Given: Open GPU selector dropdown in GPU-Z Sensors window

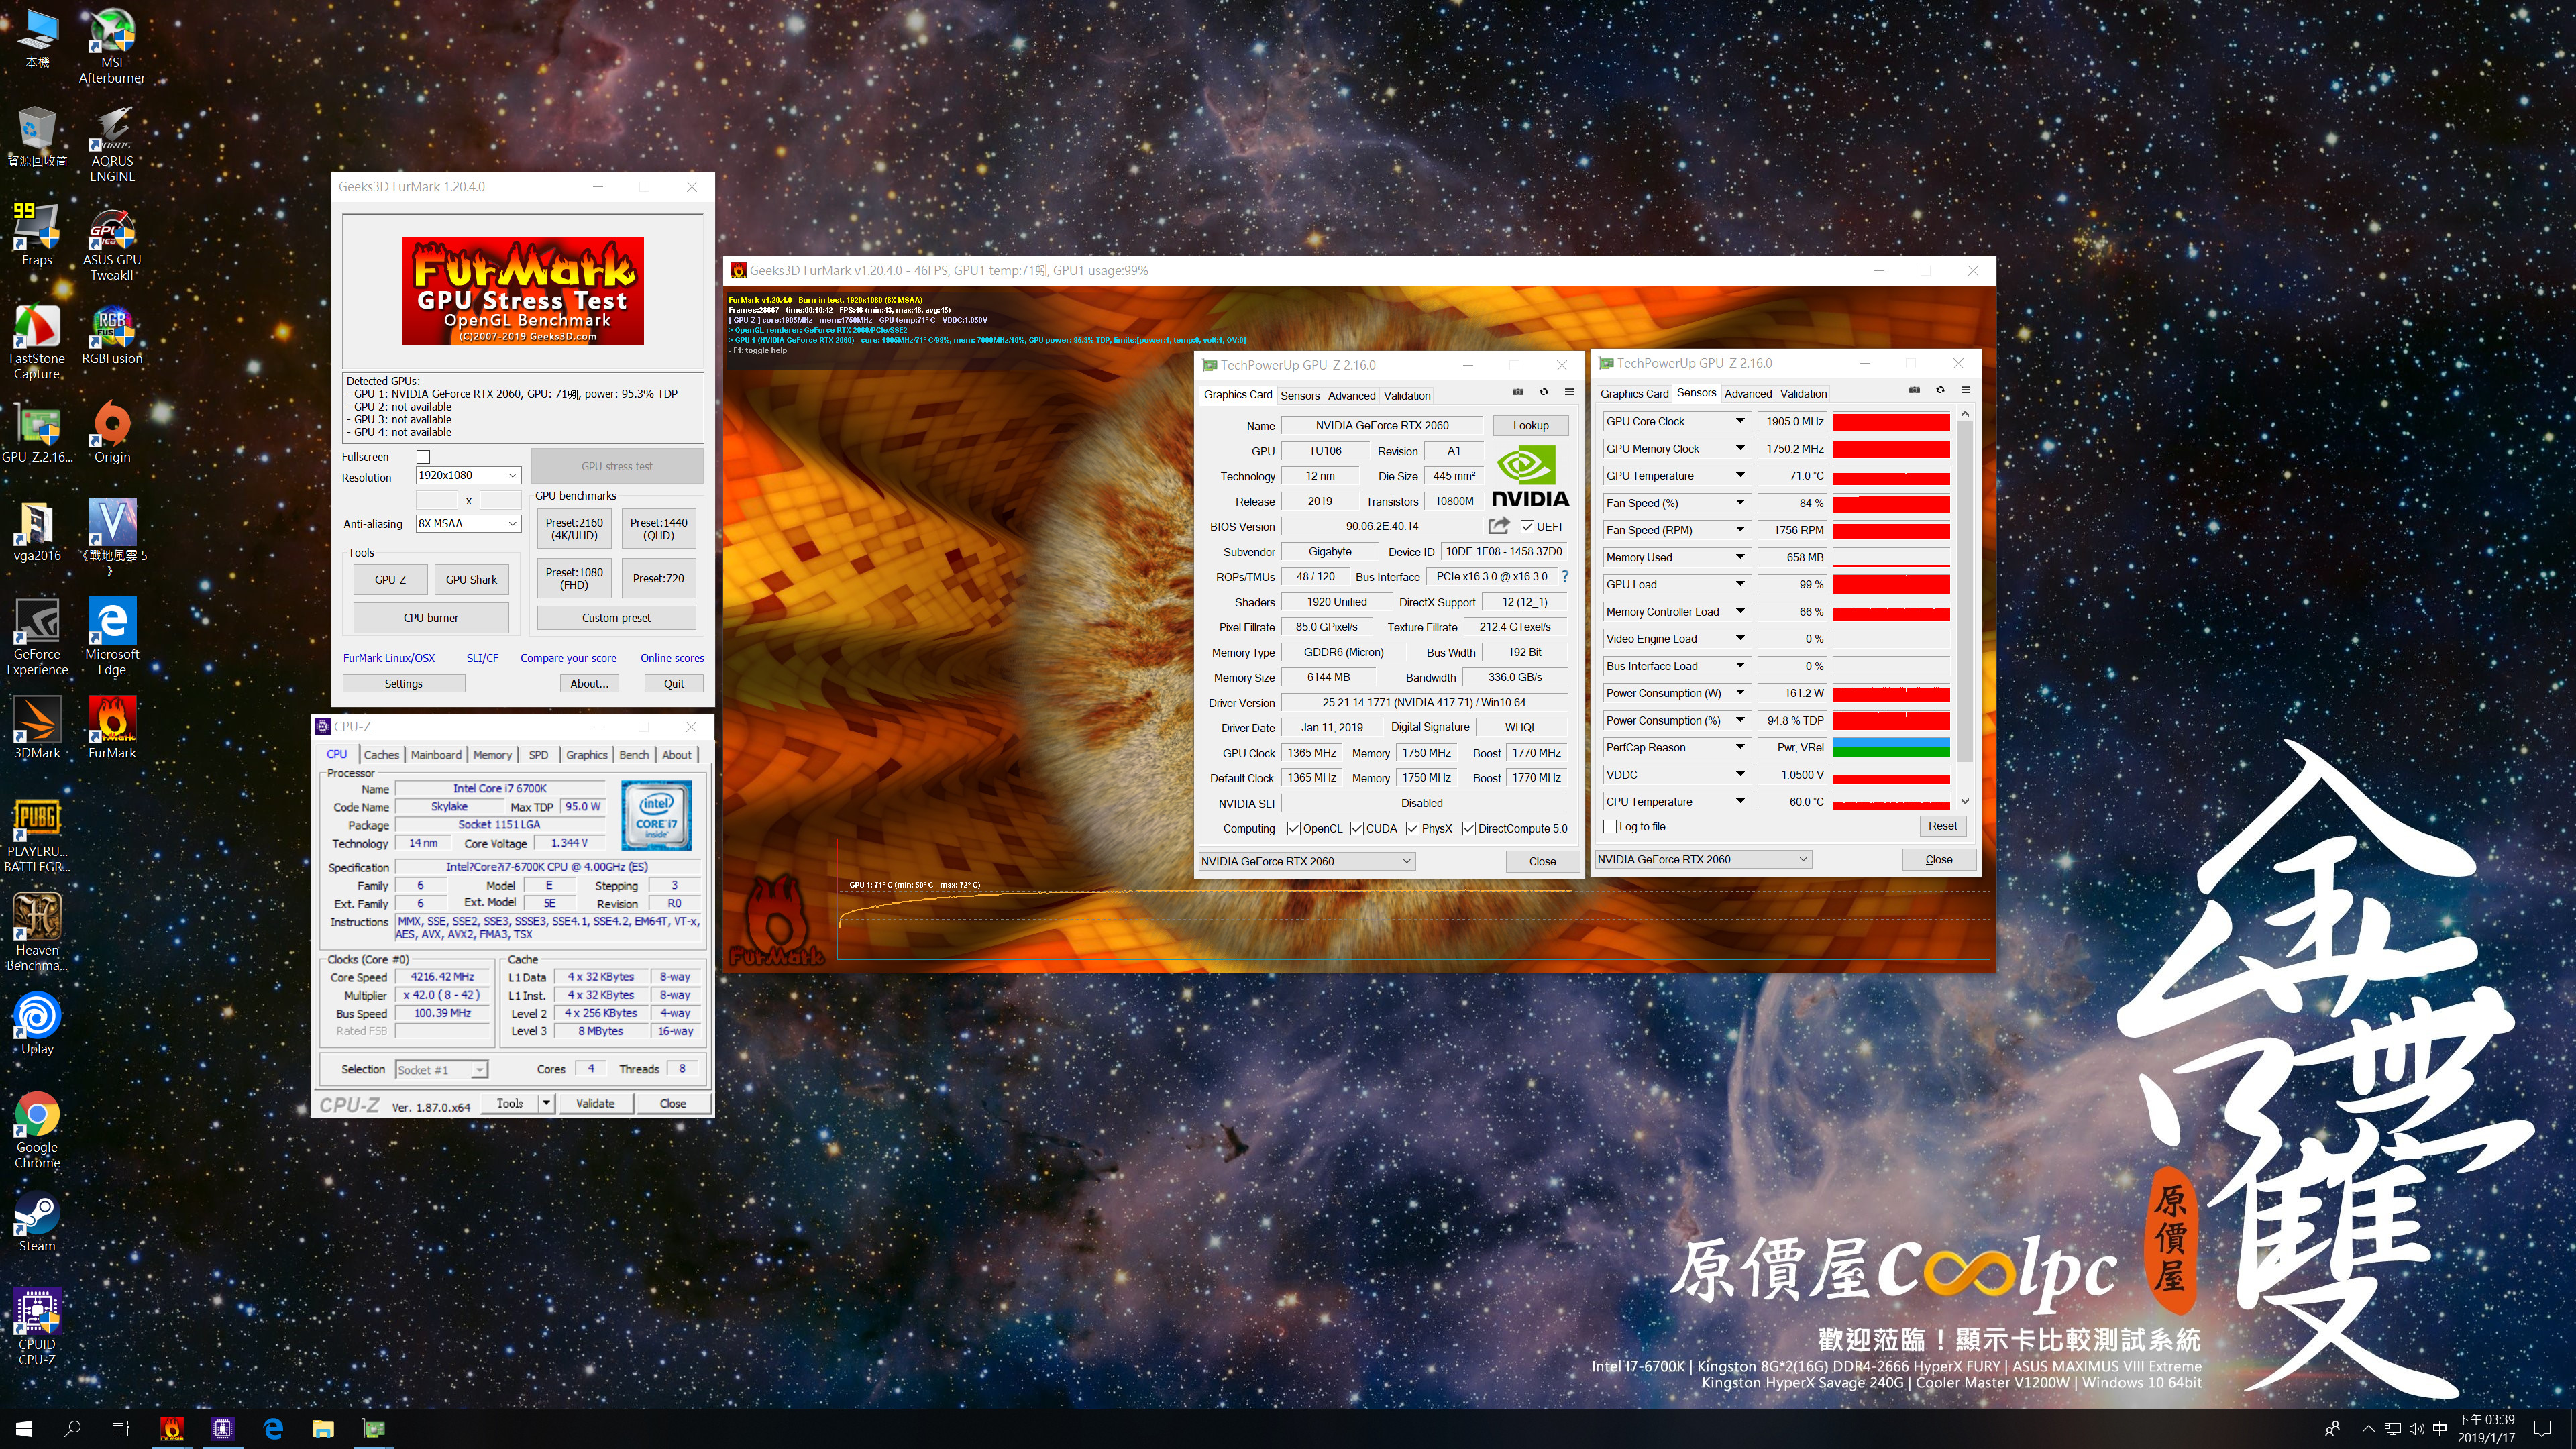Looking at the screenshot, I should (1702, 859).
